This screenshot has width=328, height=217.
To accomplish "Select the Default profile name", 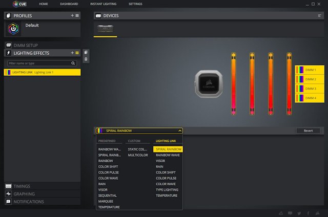I will point(32,25).
